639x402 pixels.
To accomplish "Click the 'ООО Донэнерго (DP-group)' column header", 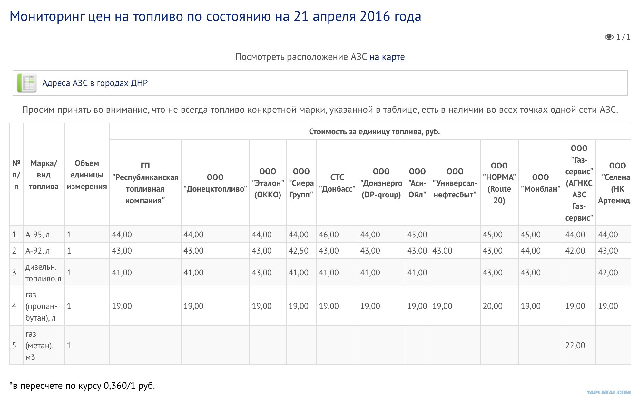I will (x=381, y=183).
